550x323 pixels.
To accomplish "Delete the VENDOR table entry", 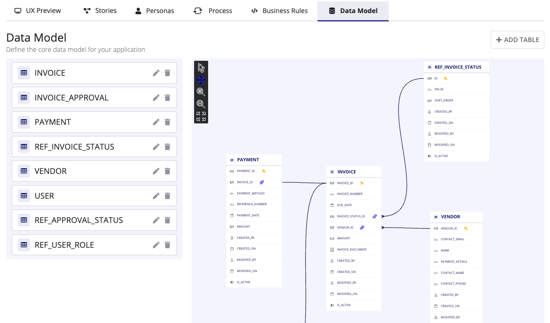I will [167, 171].
